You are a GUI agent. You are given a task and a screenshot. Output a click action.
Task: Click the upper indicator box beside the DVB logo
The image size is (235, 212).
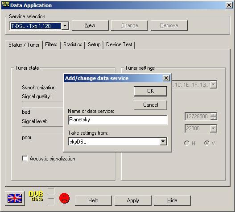51,192
